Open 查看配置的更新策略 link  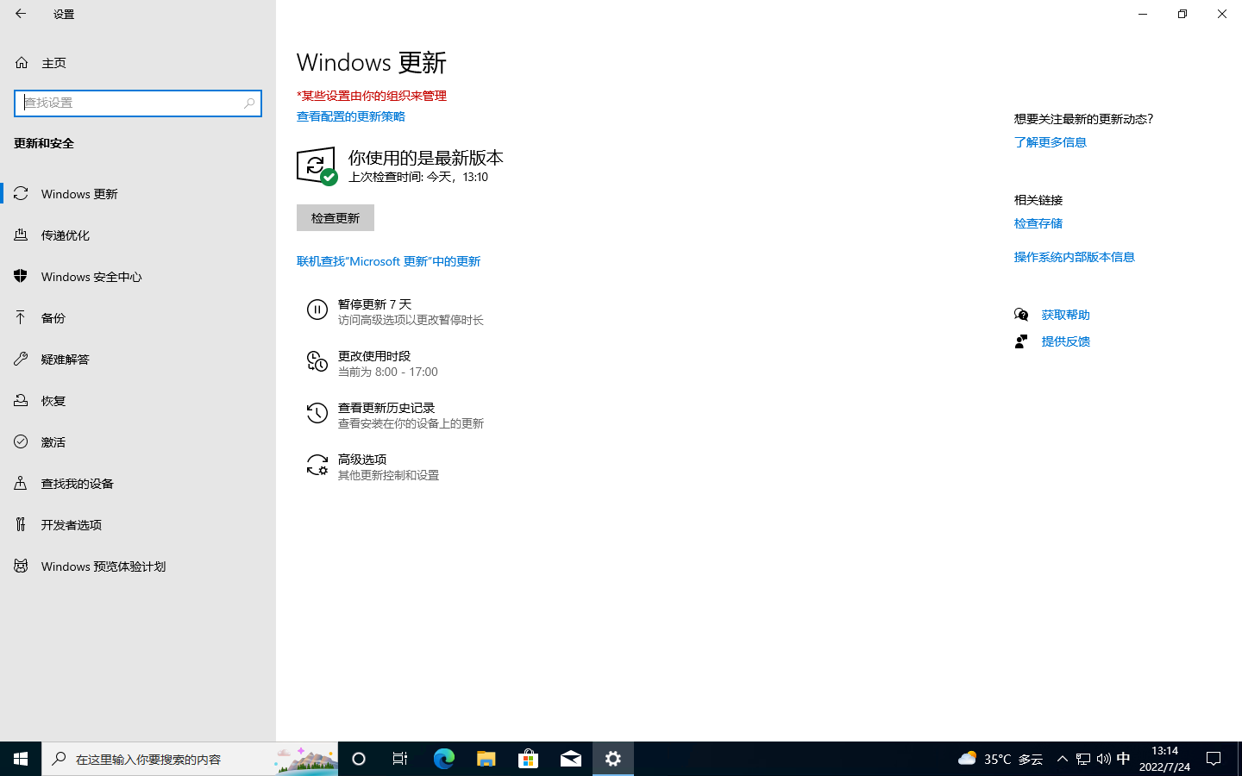351,116
